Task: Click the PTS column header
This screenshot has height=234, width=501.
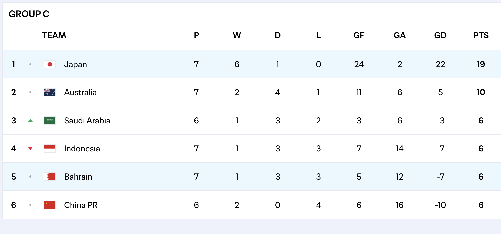Action: [481, 35]
